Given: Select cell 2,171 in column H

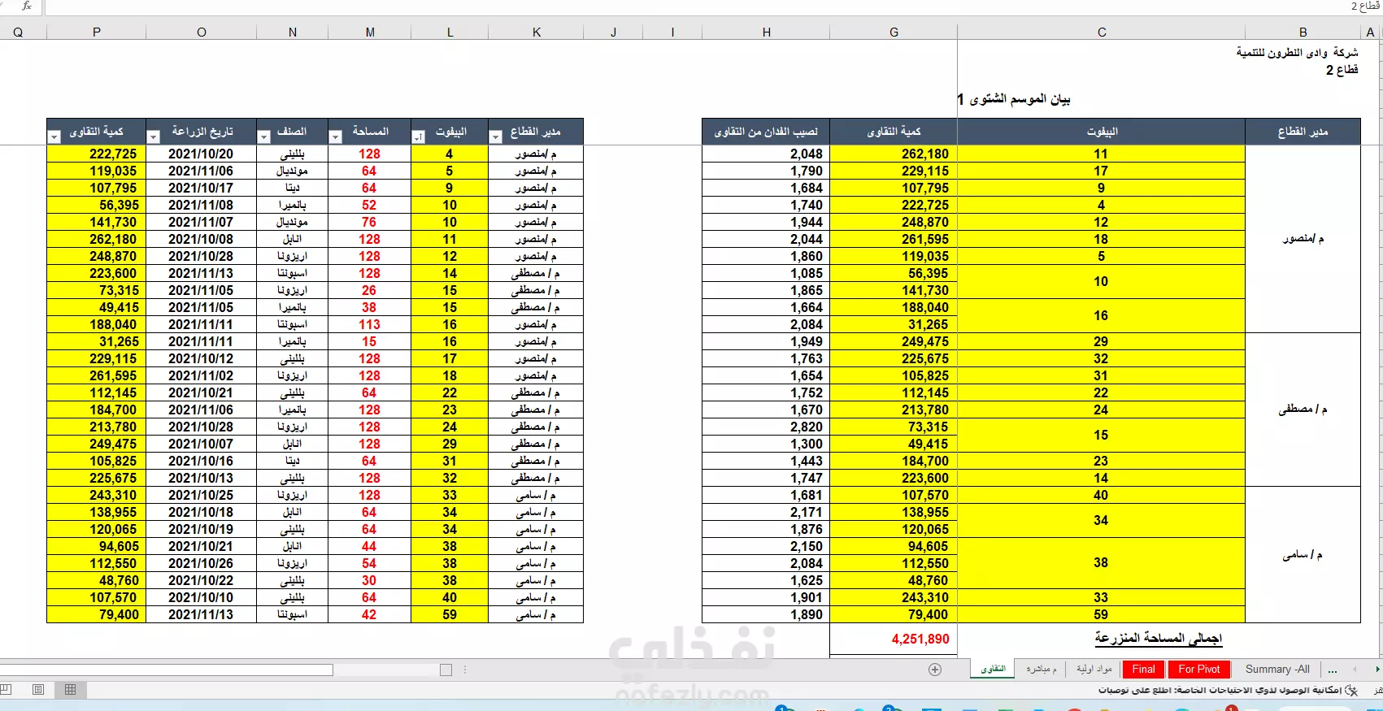Looking at the screenshot, I should [766, 512].
